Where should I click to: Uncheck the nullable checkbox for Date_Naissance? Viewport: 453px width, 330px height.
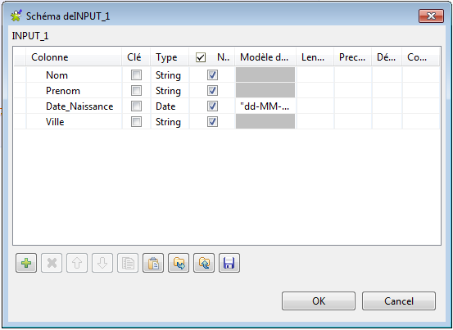pos(212,106)
